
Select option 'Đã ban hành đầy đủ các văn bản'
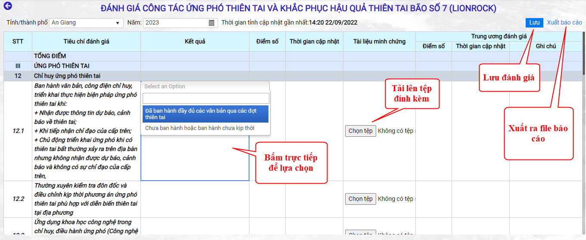[205, 114]
